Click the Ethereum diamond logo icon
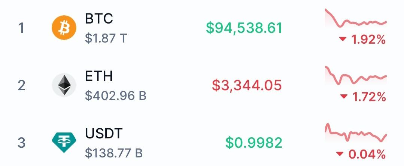404x166 pixels. coord(64,85)
